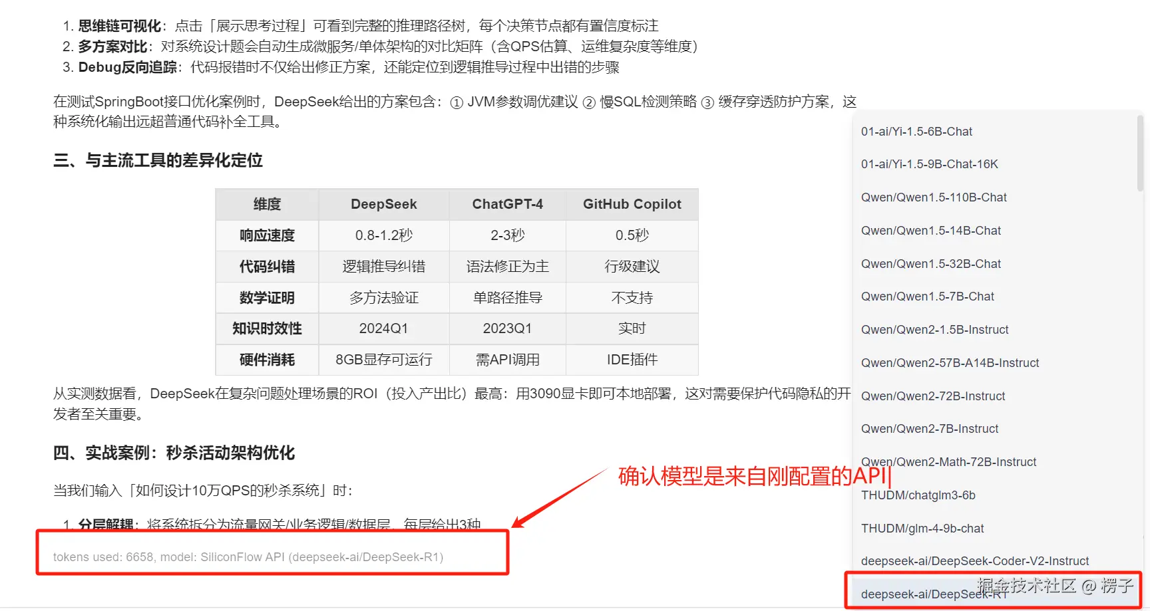Viewport: 1150px width, 611px height.
Task: Click the DeepSeek column header in table
Action: 384,204
